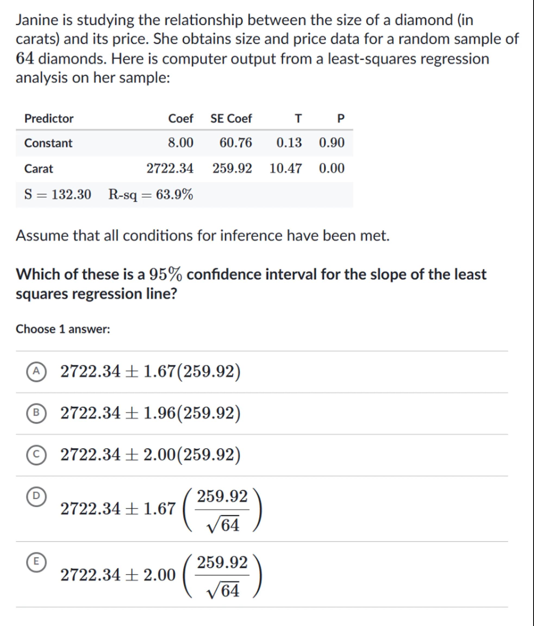
Task: Click the Carat SE Coef value 259.92 in table
Action: (x=232, y=168)
